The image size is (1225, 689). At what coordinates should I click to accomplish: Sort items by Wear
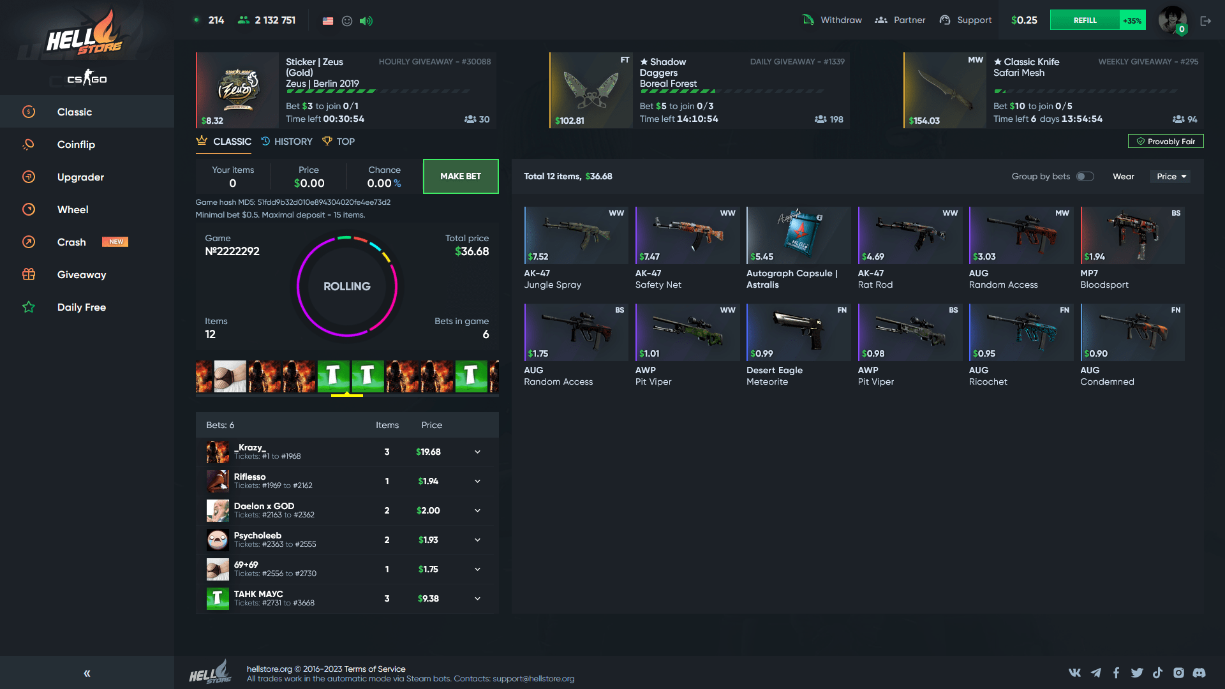click(x=1123, y=176)
